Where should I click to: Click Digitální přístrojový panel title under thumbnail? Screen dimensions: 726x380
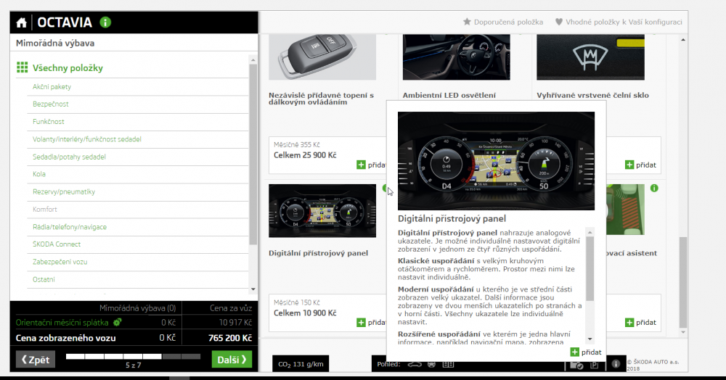pyautogui.click(x=318, y=253)
